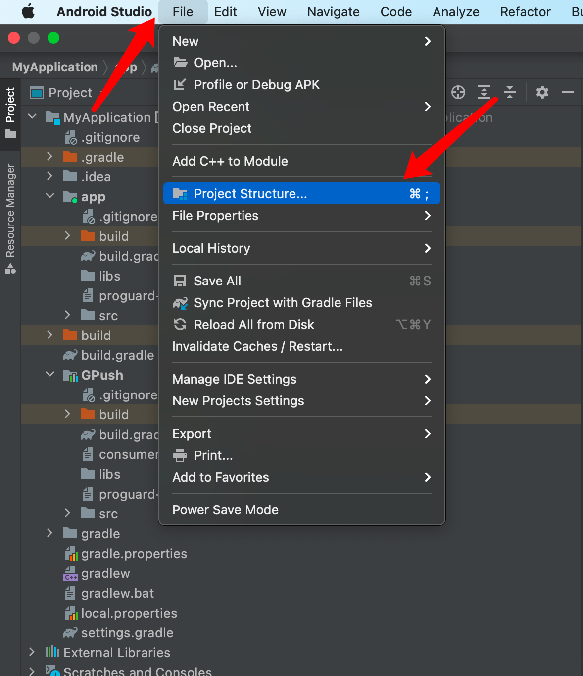Collapse the GPush module
This screenshot has height=676, width=583.
[x=49, y=375]
